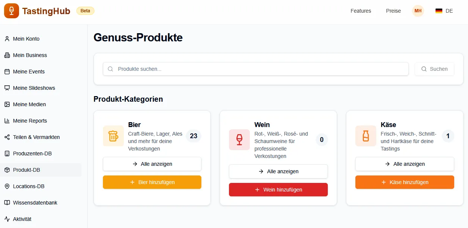The height and width of the screenshot is (228, 468).
Task: Click the Bier hinzufügen button
Action: click(x=152, y=182)
